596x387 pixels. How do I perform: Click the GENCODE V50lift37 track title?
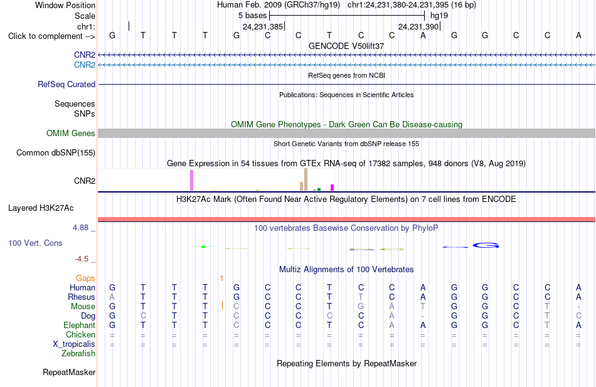[346, 46]
